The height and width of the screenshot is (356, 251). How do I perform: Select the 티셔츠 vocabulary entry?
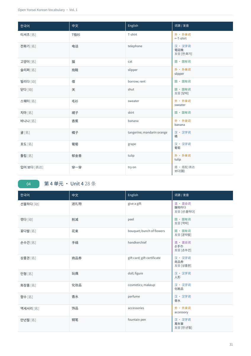pos(28,35)
